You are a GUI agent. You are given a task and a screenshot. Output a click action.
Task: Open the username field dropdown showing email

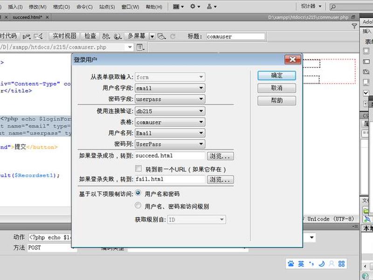click(170, 88)
